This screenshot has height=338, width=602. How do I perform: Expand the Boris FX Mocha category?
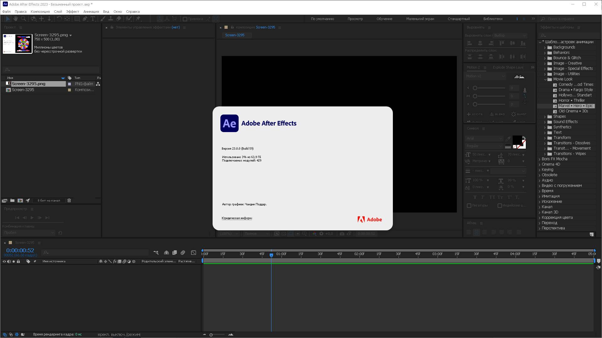540,159
